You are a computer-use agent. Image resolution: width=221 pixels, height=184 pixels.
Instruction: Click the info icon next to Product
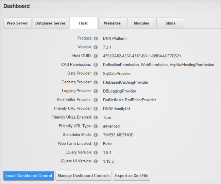pyautogui.click(x=96, y=38)
